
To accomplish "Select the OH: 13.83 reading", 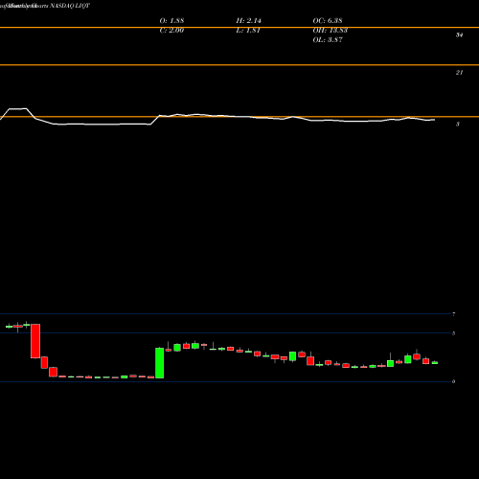I will click(331, 31).
